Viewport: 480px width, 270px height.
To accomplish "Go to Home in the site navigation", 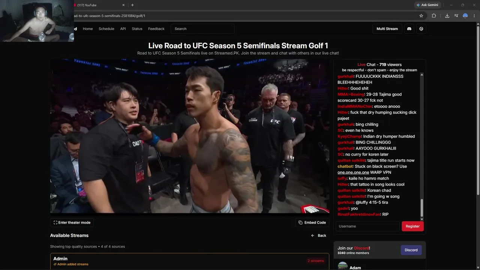I will [x=88, y=29].
